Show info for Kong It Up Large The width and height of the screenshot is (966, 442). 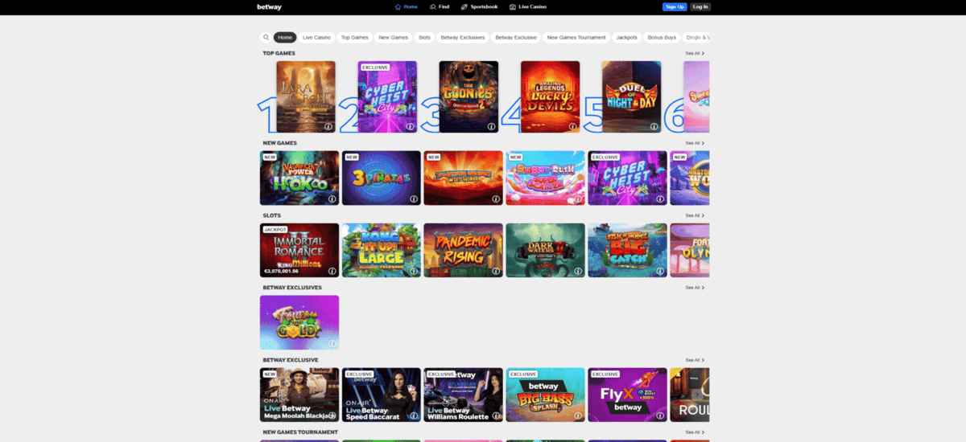(x=414, y=271)
